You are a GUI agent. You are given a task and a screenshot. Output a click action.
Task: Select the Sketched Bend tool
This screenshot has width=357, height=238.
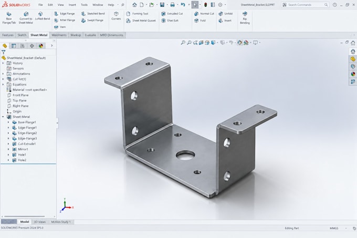tap(93, 14)
